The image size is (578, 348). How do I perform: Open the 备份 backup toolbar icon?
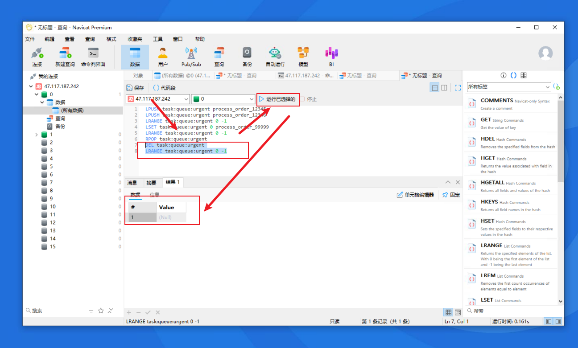pos(247,57)
